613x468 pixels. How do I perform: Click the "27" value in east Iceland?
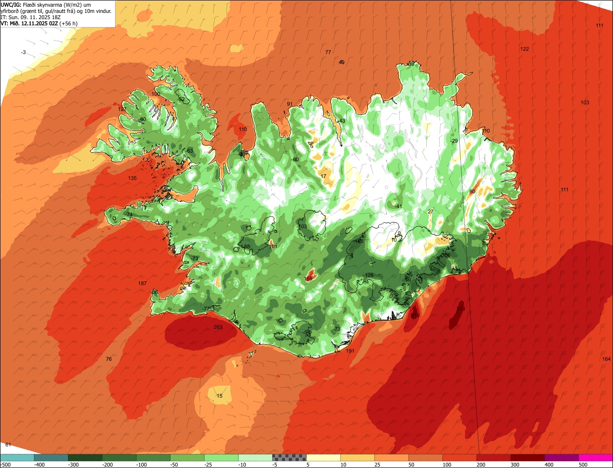[431, 212]
